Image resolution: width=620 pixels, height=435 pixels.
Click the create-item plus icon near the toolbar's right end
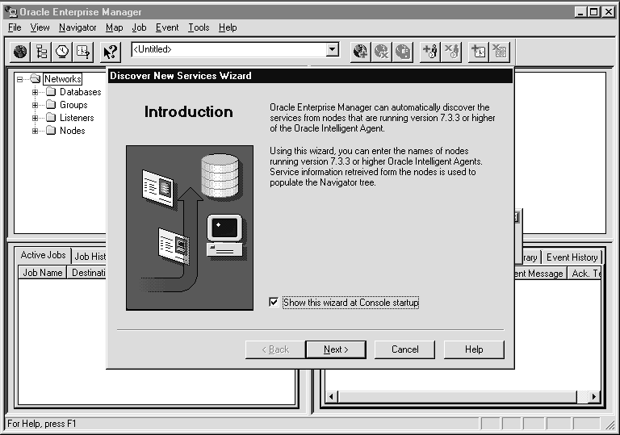tap(479, 52)
